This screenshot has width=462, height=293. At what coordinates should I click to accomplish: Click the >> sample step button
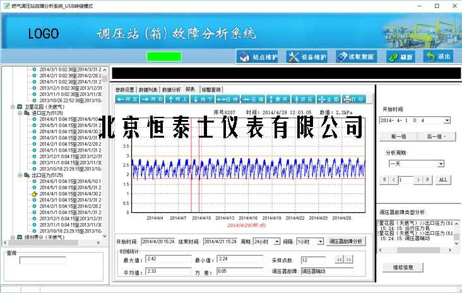click(x=348, y=260)
